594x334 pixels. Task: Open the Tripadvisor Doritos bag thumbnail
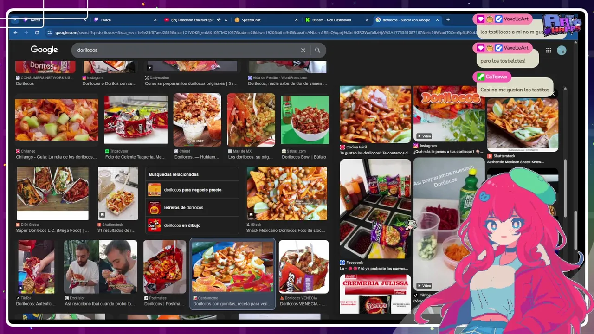[x=136, y=120]
